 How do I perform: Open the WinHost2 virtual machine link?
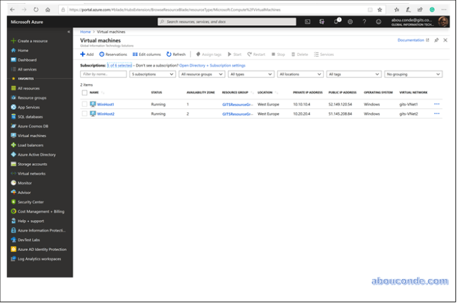(x=105, y=114)
